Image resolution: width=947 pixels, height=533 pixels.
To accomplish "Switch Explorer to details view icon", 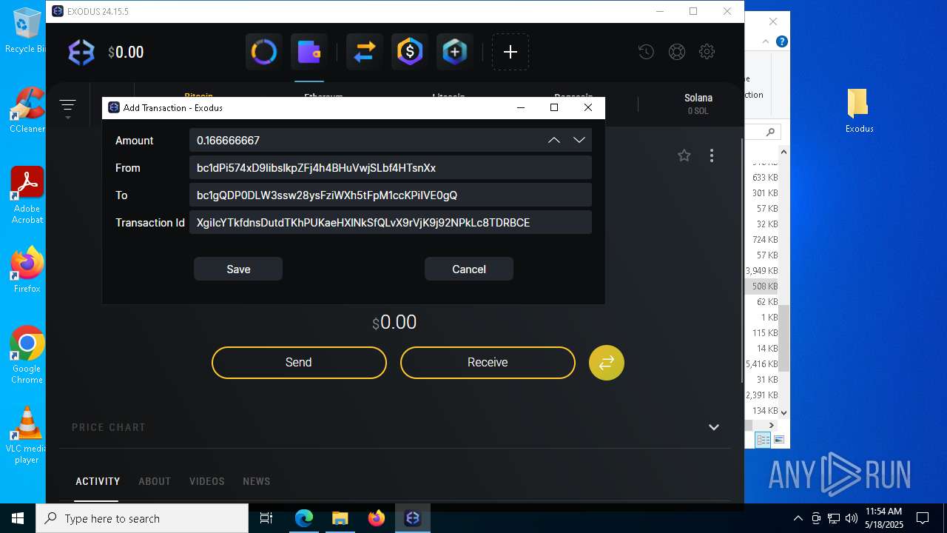I will (763, 440).
